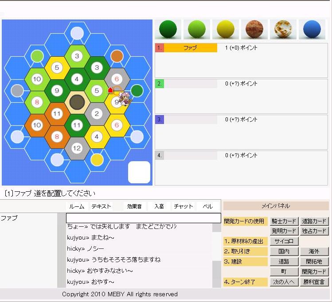Click the desert hex black token

[77, 102]
